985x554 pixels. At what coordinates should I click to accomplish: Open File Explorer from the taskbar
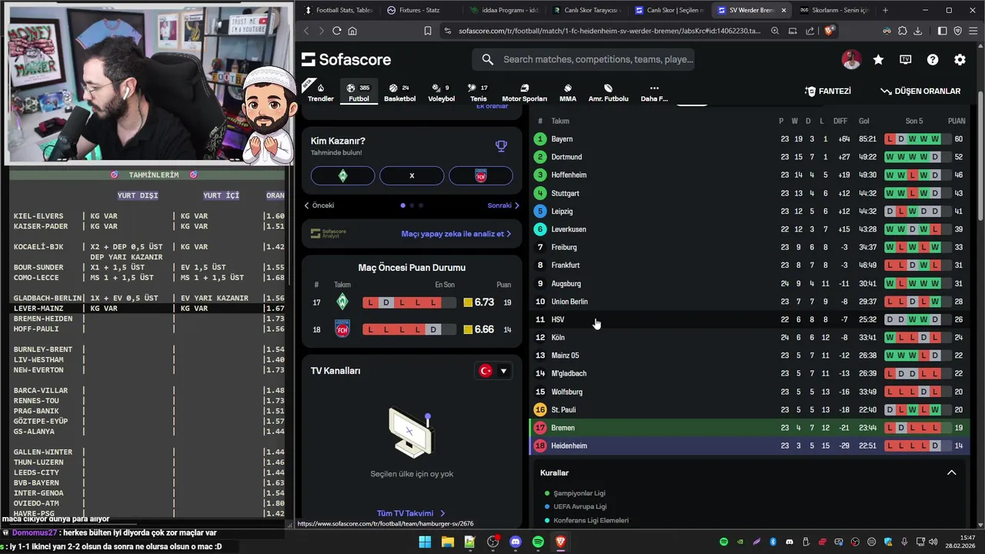[447, 542]
